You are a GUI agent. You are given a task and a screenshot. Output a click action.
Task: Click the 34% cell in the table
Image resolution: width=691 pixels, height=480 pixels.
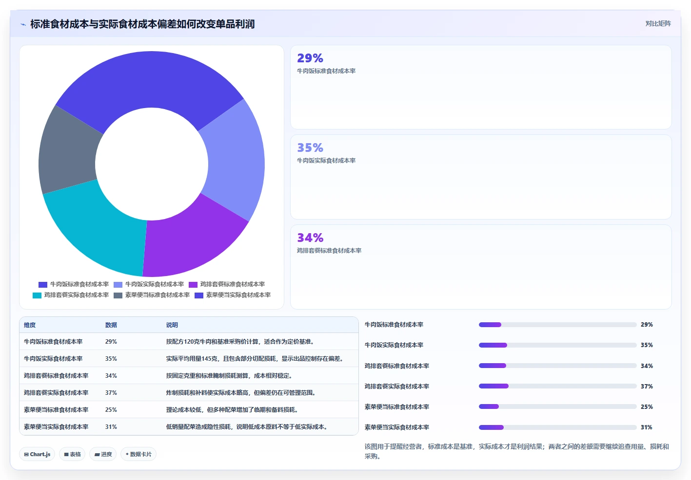point(111,376)
